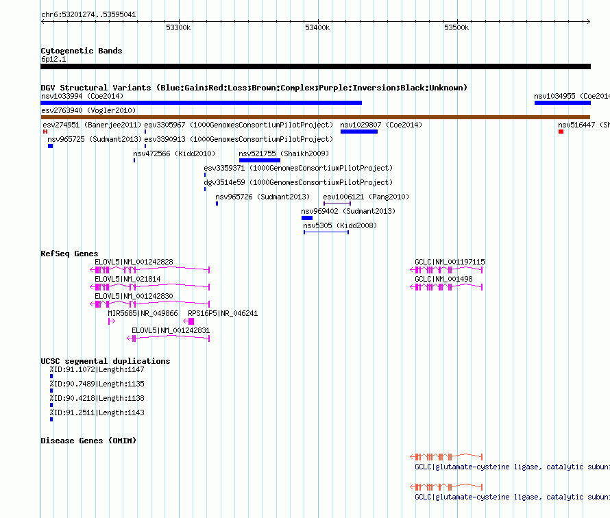The width and height of the screenshot is (610, 518).
Task: Select the esv2763940 (Vogler2010) brown complex bar
Action: pyautogui.click(x=315, y=117)
